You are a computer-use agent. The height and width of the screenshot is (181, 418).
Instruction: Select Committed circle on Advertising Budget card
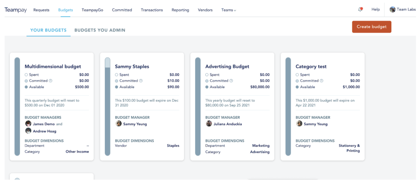click(207, 81)
